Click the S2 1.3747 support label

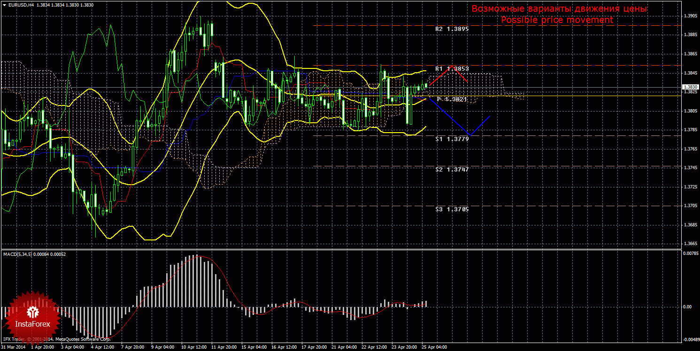(452, 170)
